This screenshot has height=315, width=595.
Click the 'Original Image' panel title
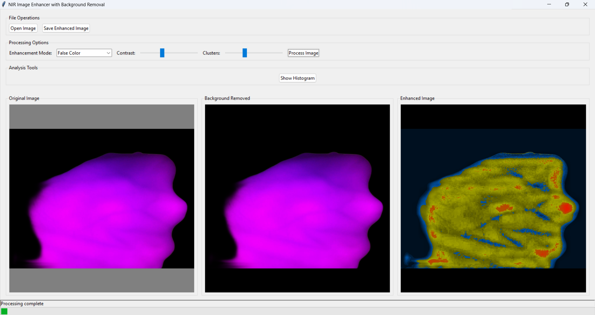tap(24, 98)
